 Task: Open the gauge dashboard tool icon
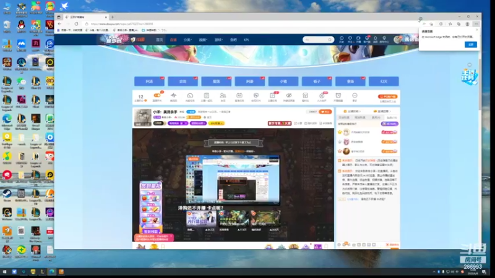[190, 97]
